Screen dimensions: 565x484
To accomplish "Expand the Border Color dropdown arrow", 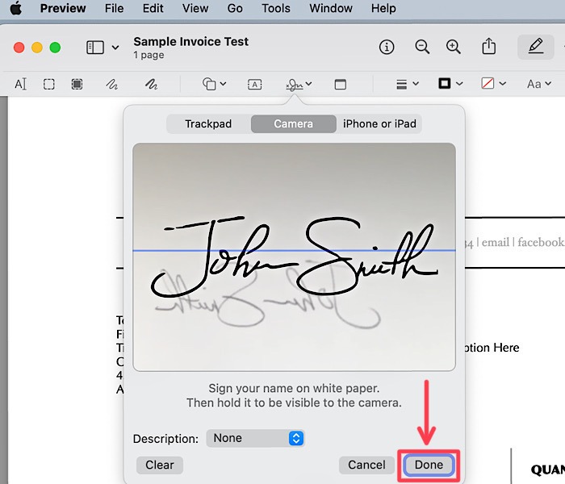I will coord(459,84).
